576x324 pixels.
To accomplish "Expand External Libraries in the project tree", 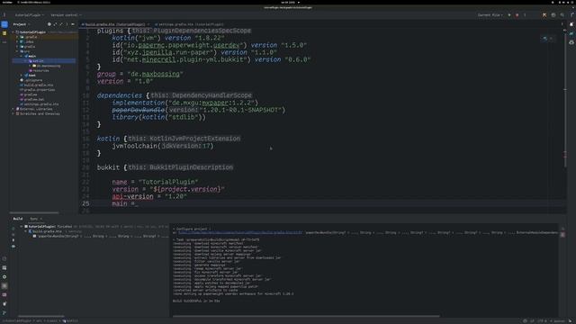I will tap(13, 109).
